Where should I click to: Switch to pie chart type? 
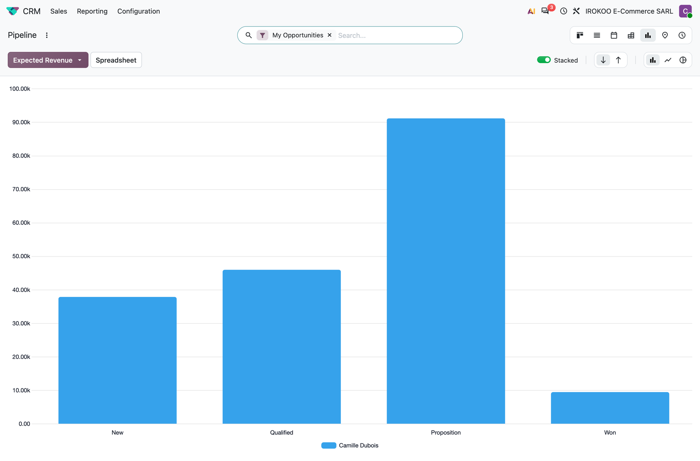[x=683, y=60]
